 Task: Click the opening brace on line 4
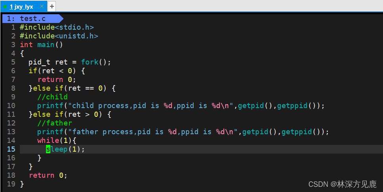point(22,53)
